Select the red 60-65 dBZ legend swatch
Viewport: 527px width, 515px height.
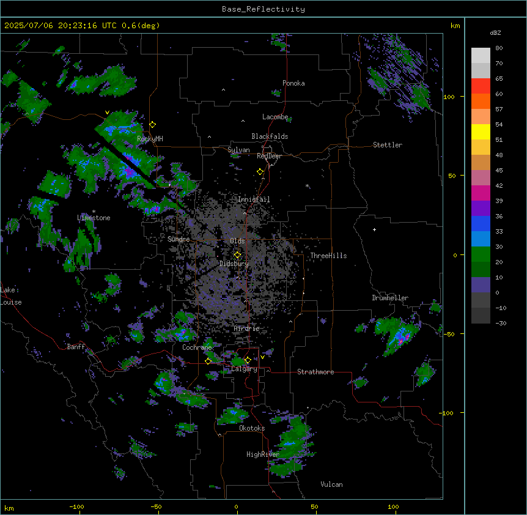(481, 86)
